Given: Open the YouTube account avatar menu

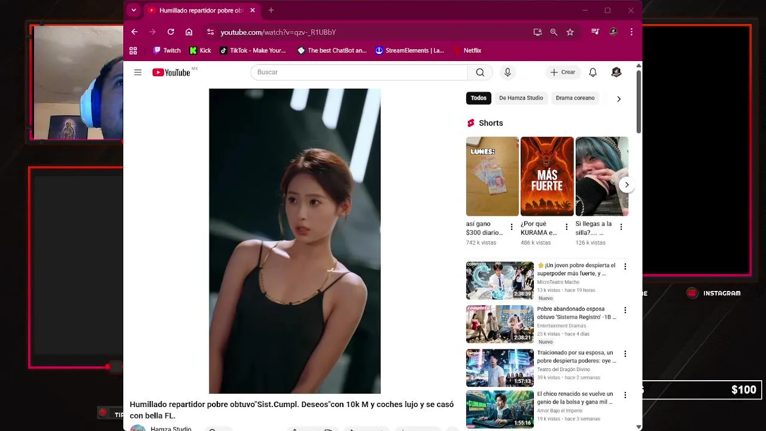Looking at the screenshot, I should (x=616, y=72).
